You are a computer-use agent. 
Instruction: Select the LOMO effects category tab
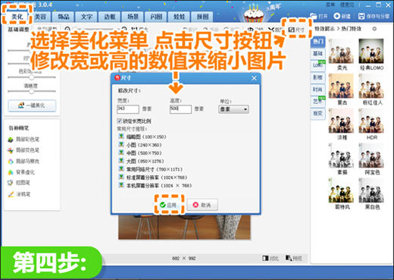318,65
